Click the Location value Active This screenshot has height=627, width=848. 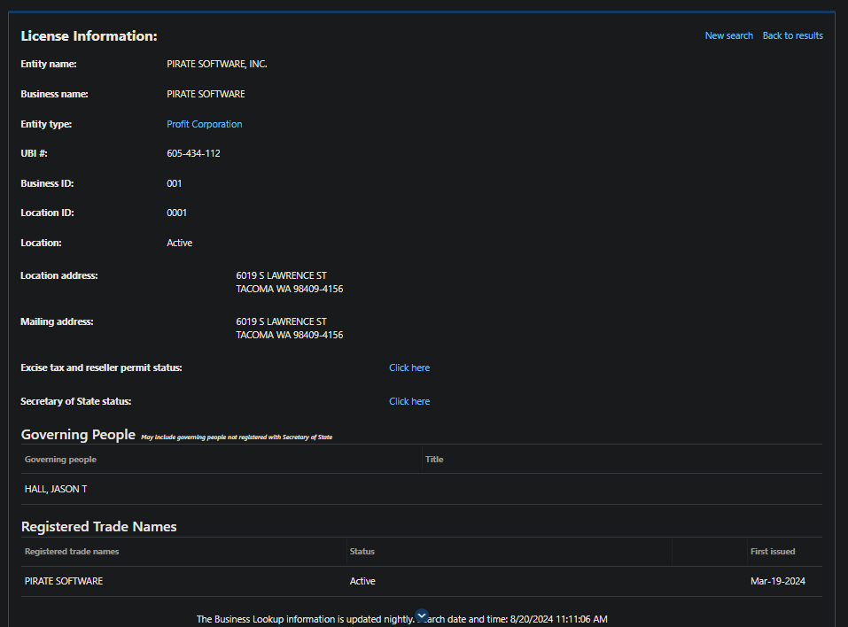180,244
